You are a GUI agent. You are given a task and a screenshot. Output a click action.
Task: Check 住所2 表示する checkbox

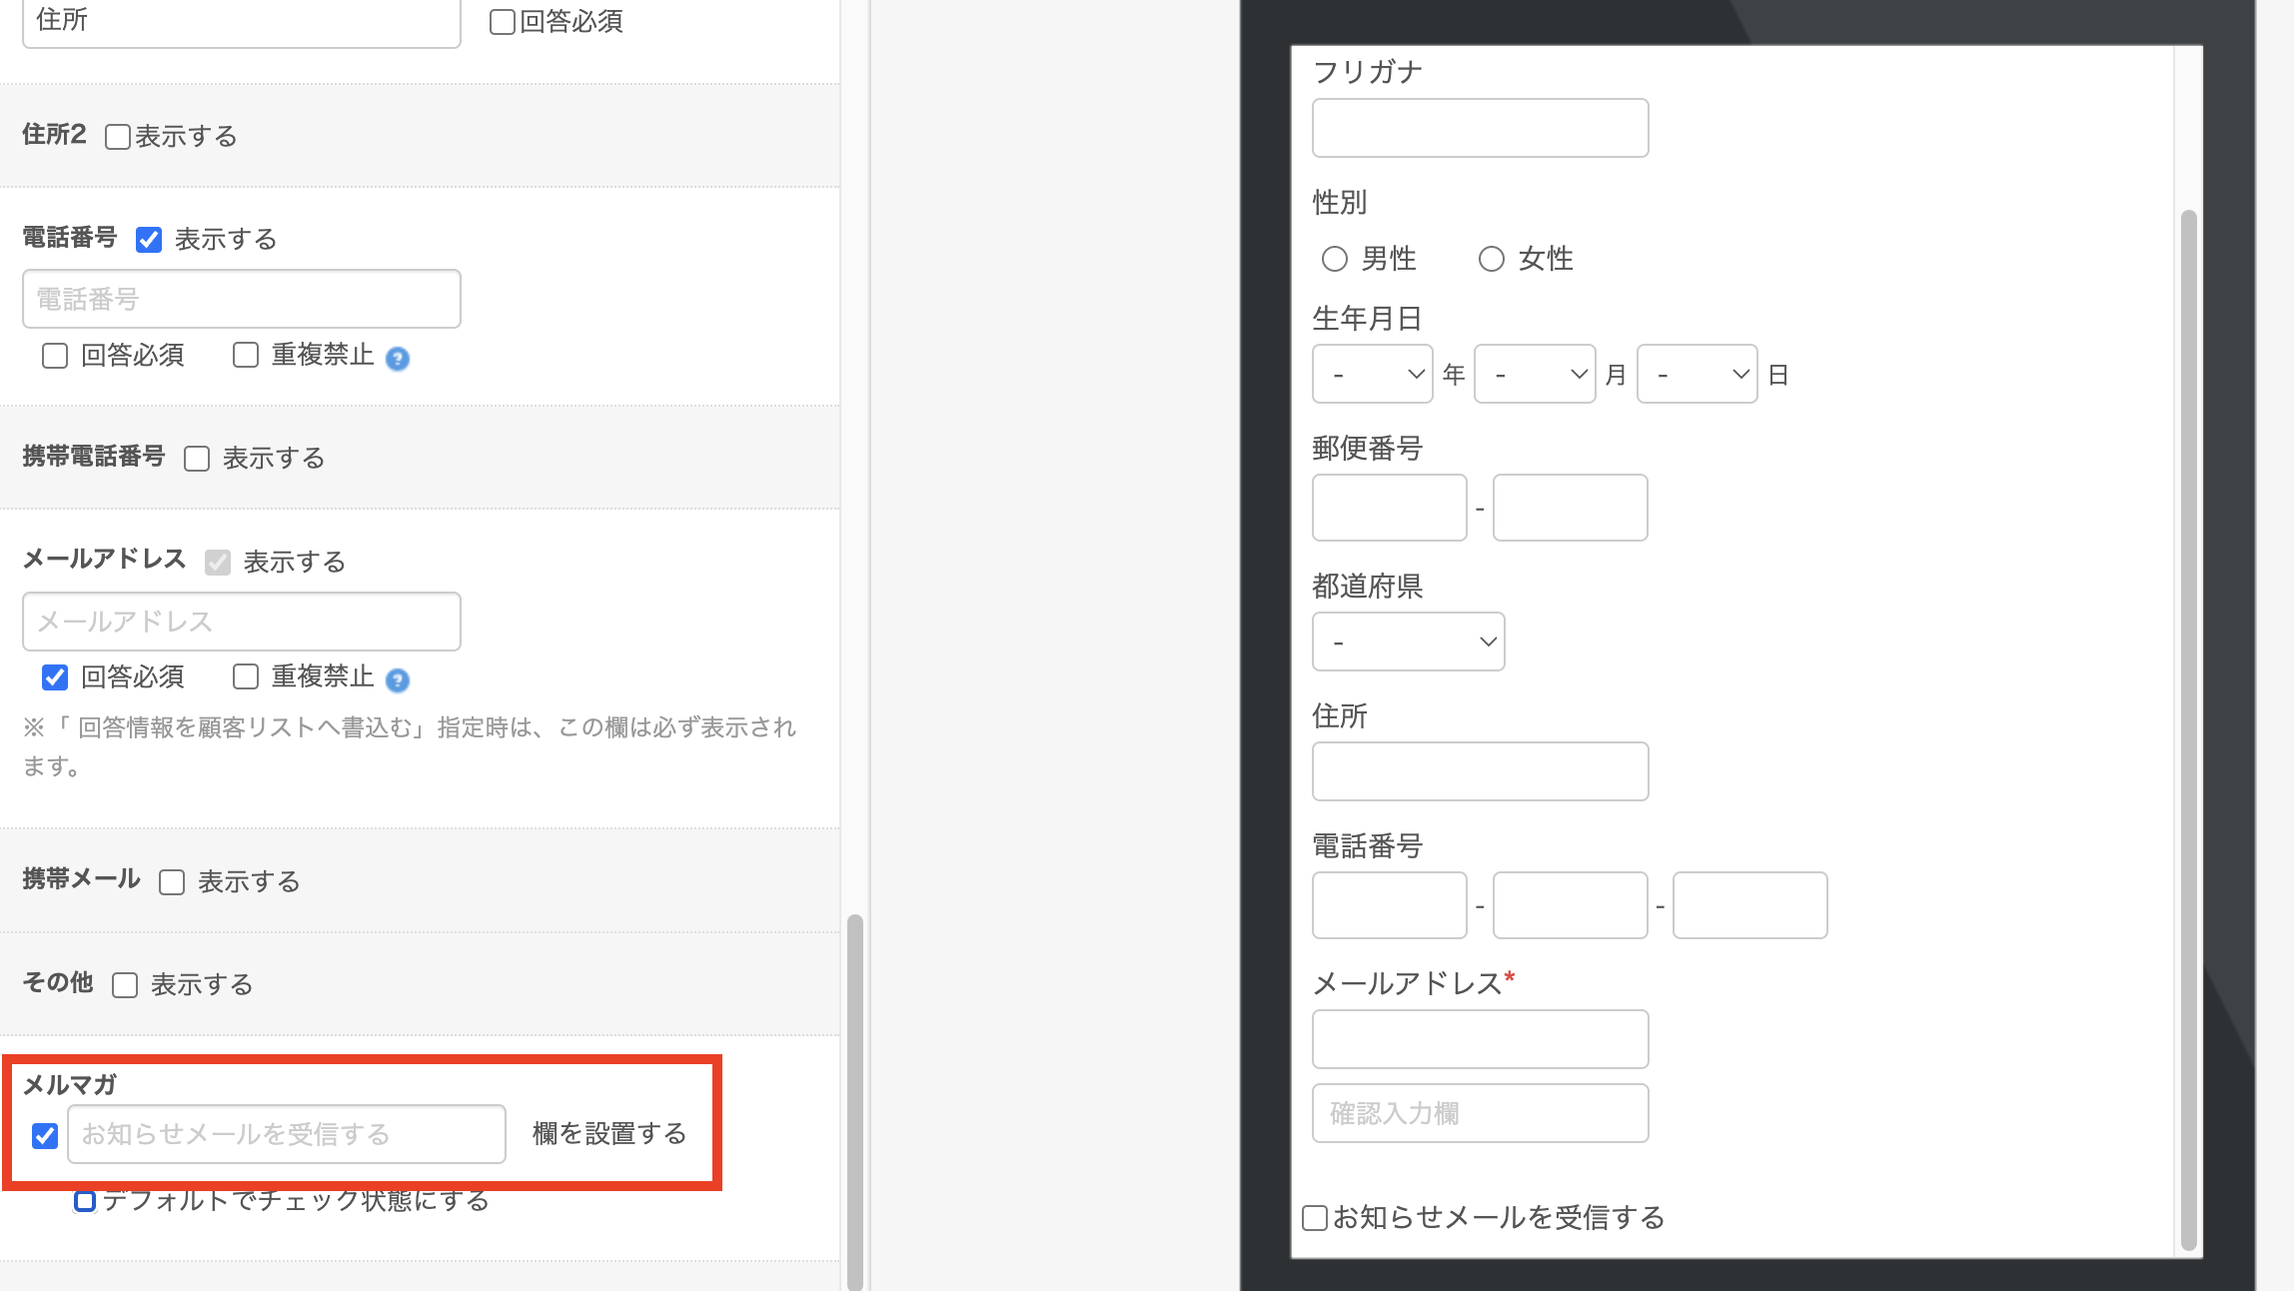pyautogui.click(x=118, y=137)
